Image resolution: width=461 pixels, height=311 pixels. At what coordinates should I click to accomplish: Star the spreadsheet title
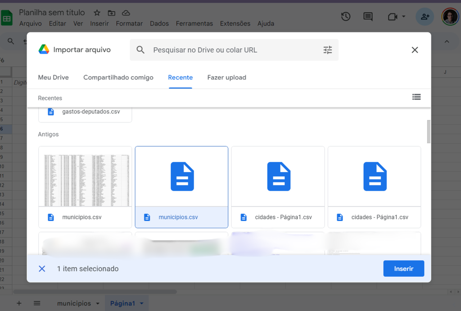pyautogui.click(x=97, y=13)
